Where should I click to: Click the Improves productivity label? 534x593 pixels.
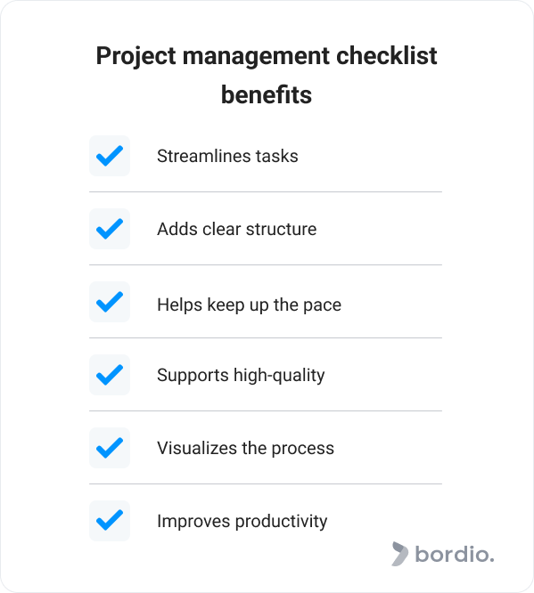242,522
